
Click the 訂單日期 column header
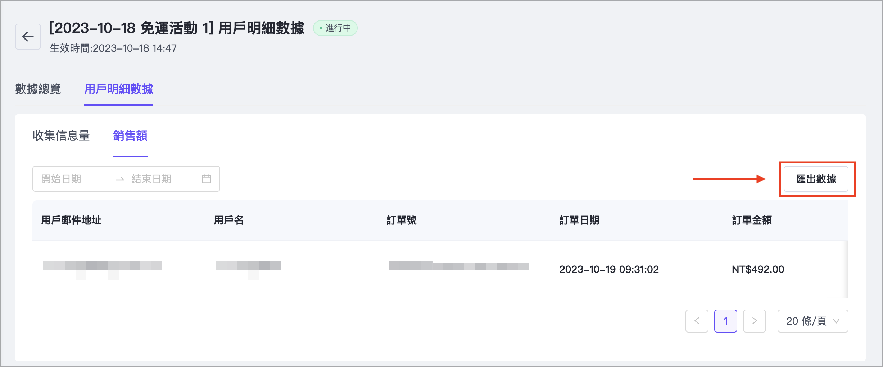[x=579, y=220]
